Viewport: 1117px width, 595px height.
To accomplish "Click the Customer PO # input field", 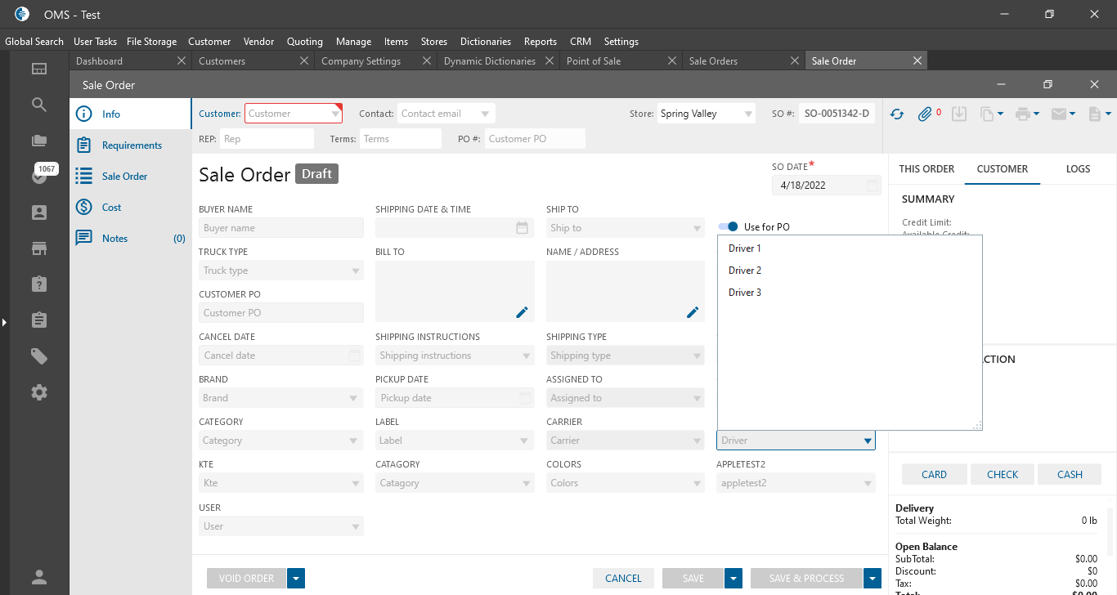I will (x=535, y=139).
